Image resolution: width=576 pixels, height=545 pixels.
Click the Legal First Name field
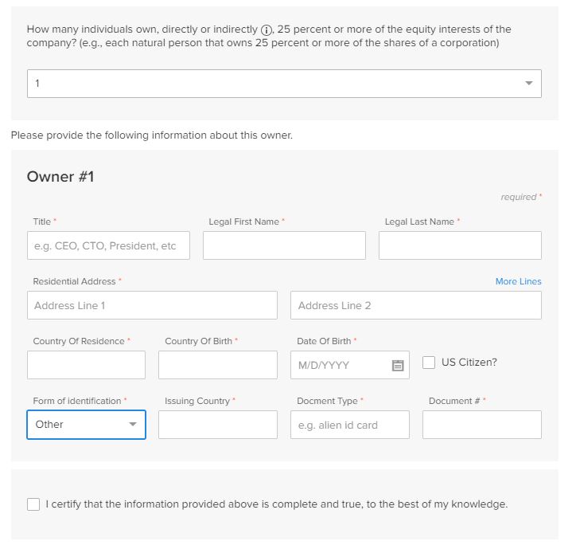coord(284,245)
